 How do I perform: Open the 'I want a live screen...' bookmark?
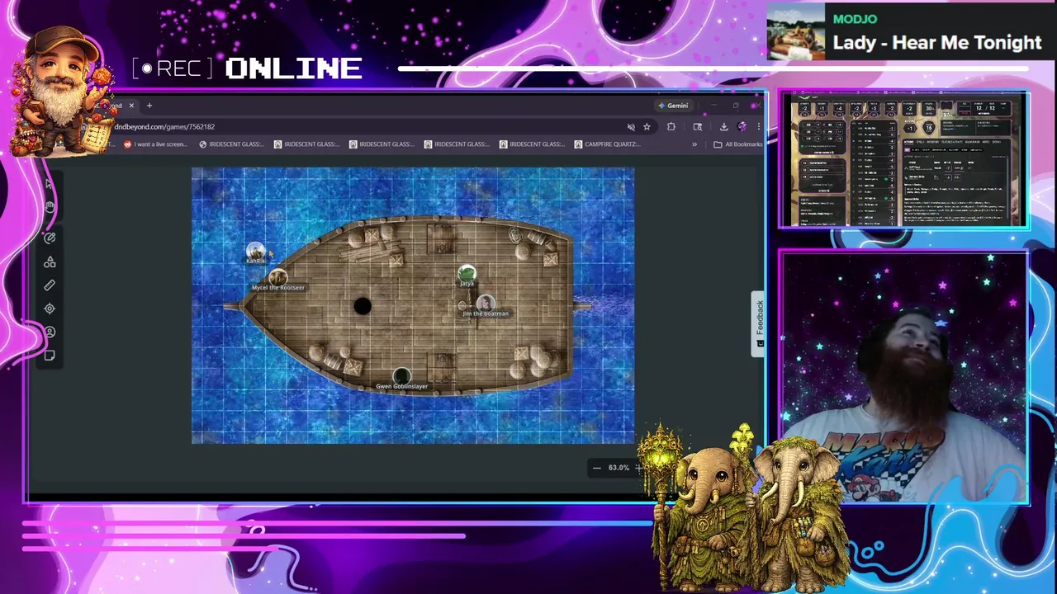tap(156, 144)
